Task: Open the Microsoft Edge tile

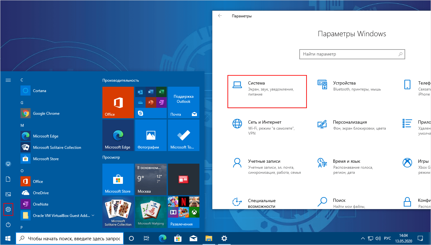Action: pyautogui.click(x=118, y=135)
